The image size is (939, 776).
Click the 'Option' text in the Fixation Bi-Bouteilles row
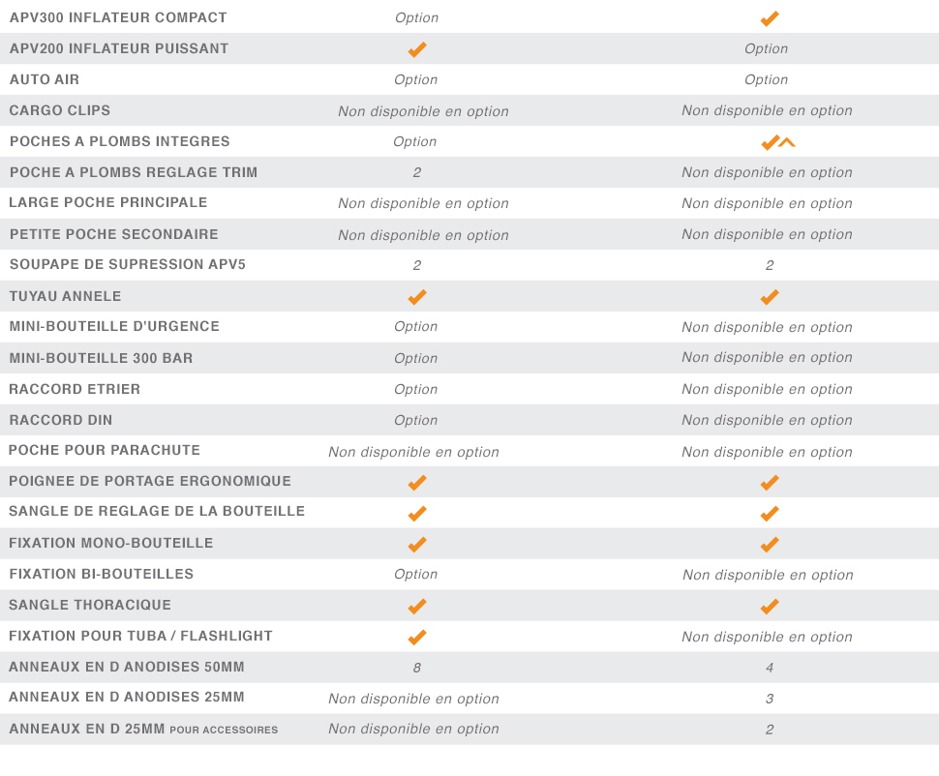[x=416, y=575]
